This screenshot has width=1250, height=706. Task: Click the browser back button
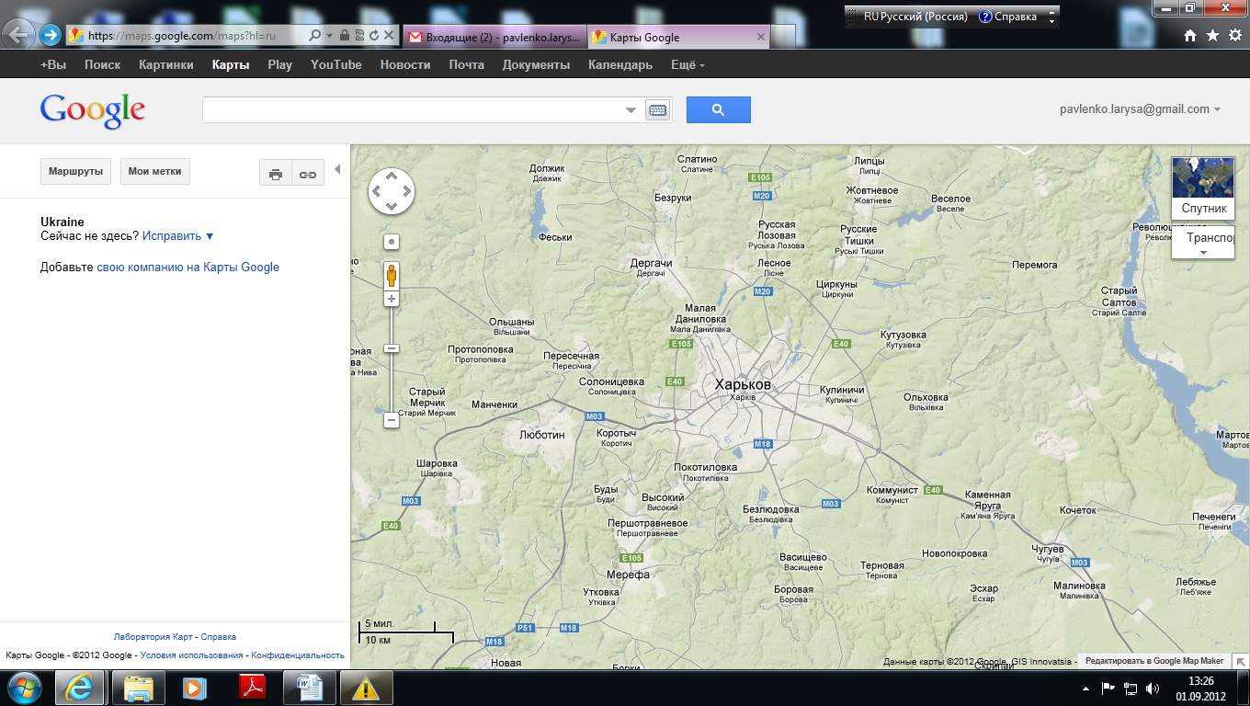click(x=17, y=36)
